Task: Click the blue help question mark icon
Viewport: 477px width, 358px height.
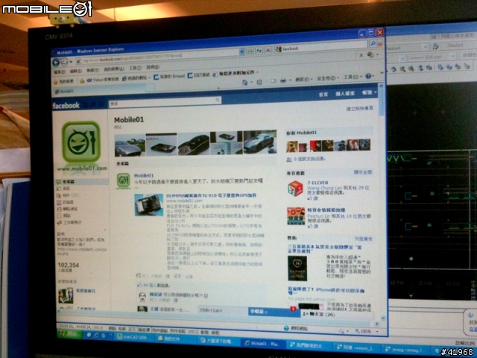Action: click(x=369, y=76)
